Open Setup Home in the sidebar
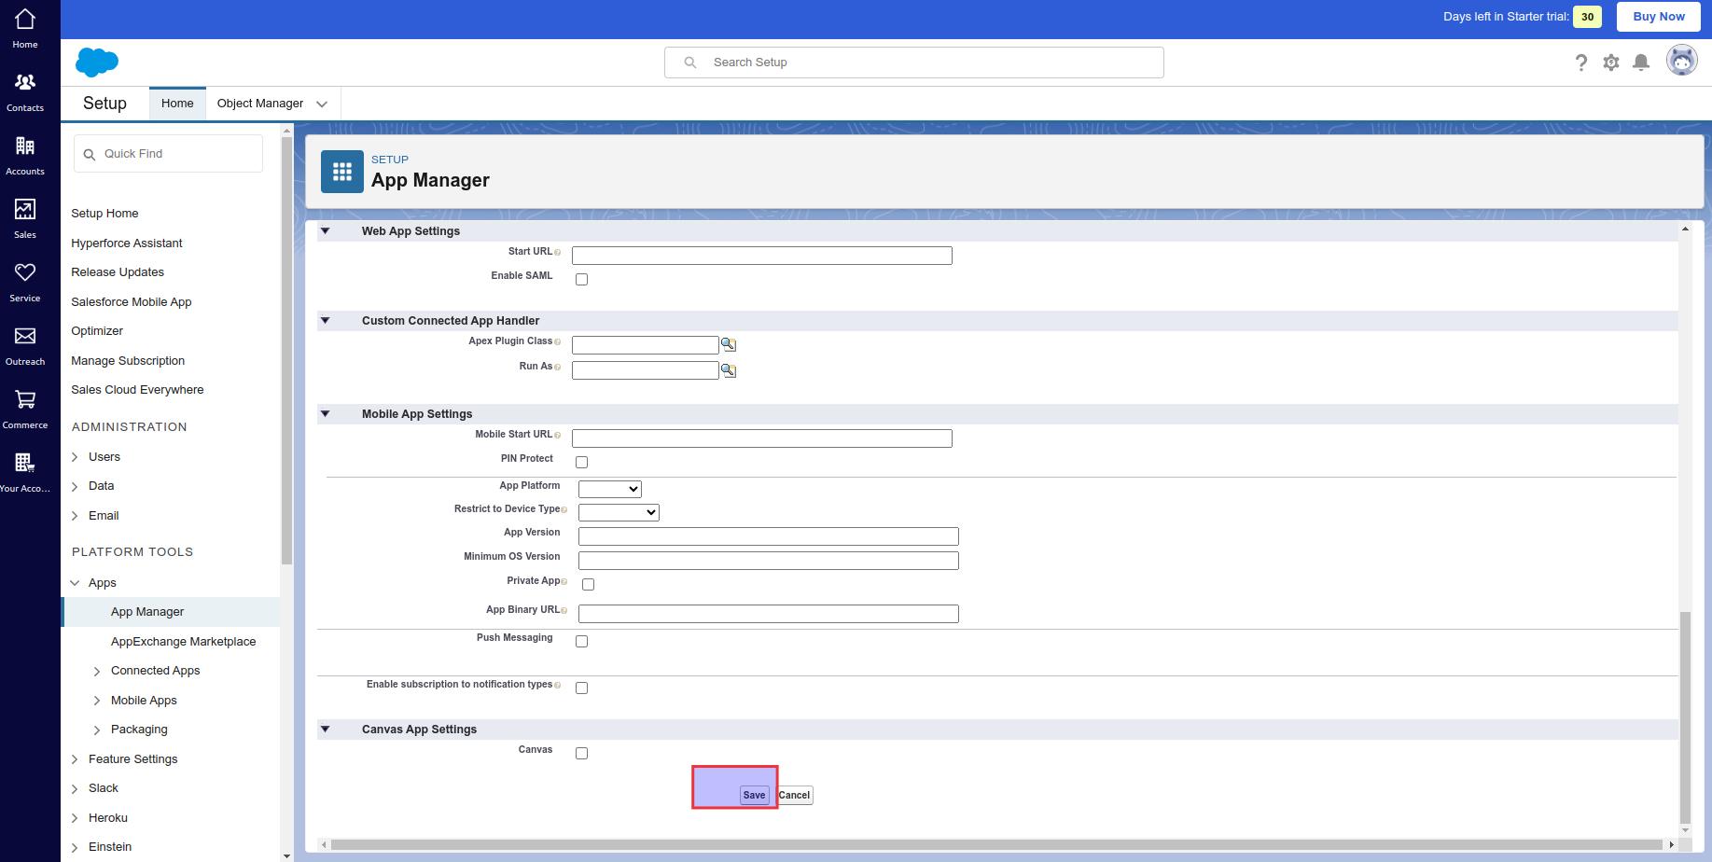 [x=104, y=214]
